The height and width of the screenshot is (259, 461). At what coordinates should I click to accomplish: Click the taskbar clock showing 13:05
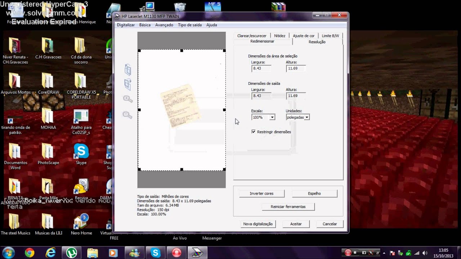444,253
